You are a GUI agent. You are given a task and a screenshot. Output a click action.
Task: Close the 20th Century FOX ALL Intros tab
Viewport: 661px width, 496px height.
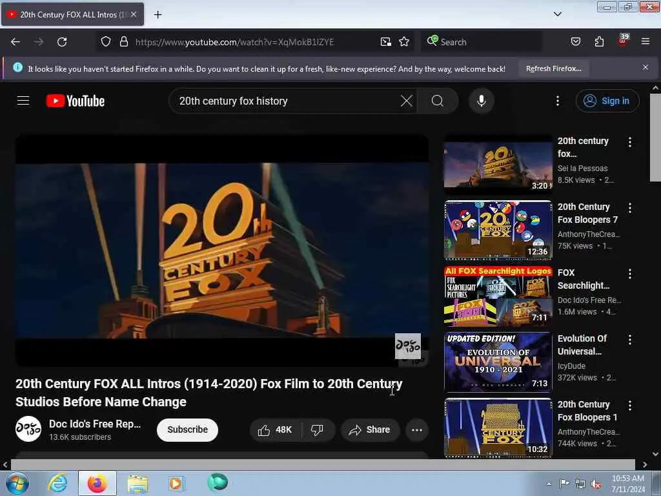coord(134,14)
